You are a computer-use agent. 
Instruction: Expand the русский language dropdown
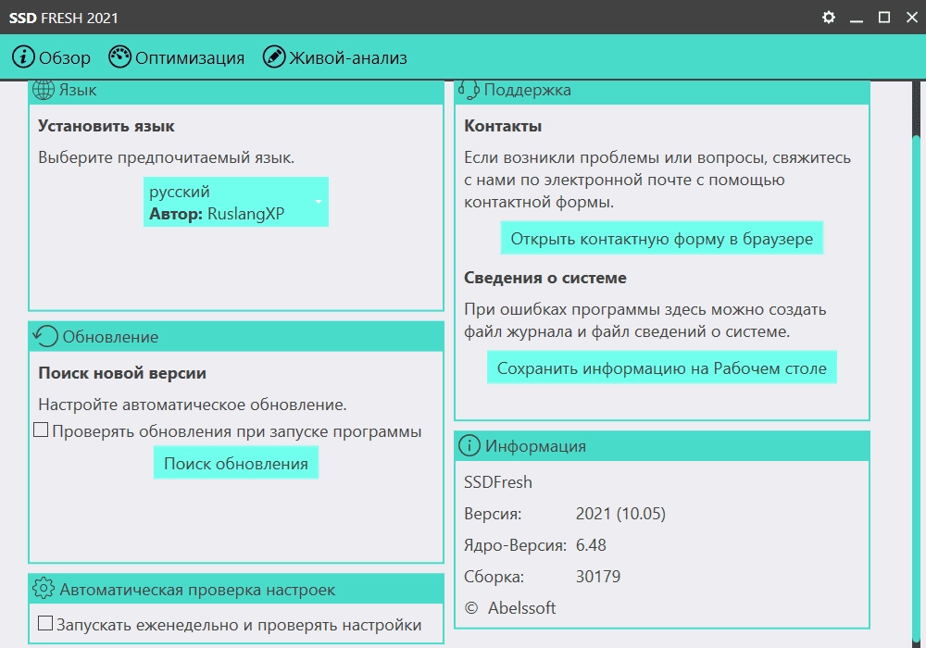[235, 202]
